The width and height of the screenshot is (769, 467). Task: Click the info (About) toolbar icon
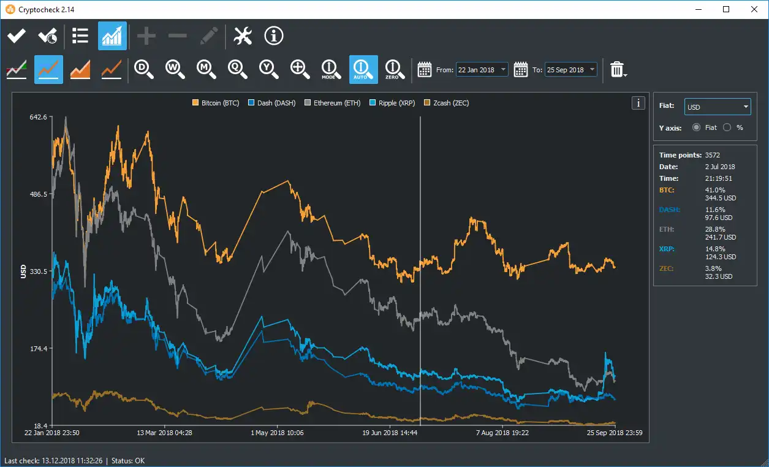[273, 36]
